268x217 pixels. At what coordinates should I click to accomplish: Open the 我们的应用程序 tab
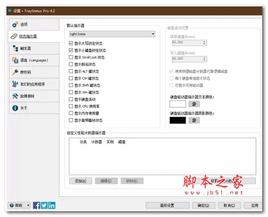tap(34, 84)
